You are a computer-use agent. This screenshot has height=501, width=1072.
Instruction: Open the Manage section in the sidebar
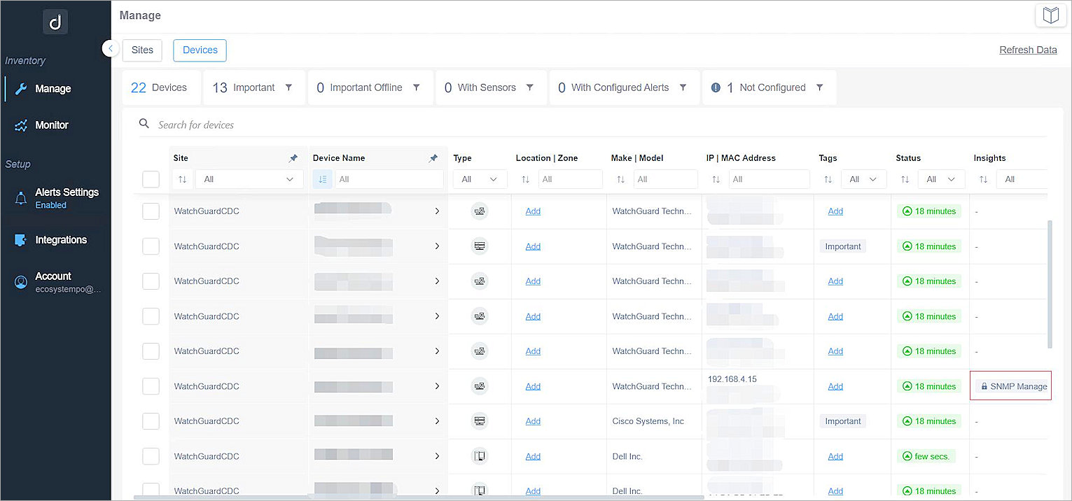[x=53, y=88]
